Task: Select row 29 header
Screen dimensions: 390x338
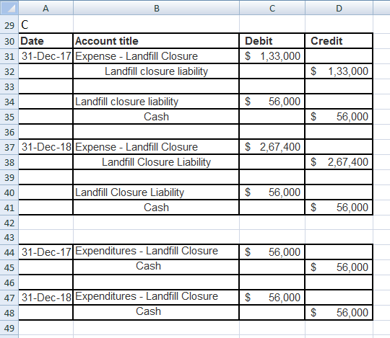Action: (9, 25)
